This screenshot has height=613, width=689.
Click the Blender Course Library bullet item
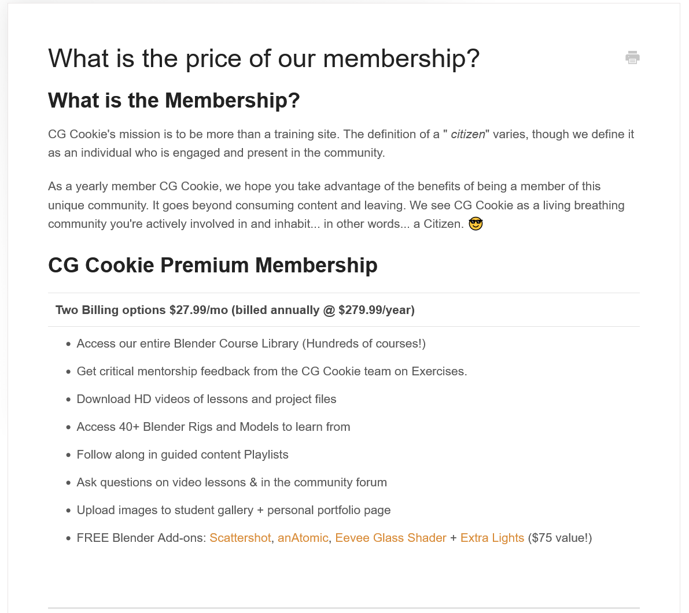251,344
